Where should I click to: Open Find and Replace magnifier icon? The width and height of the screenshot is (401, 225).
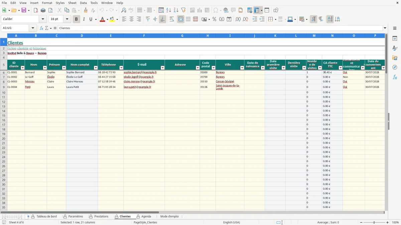[124, 10]
